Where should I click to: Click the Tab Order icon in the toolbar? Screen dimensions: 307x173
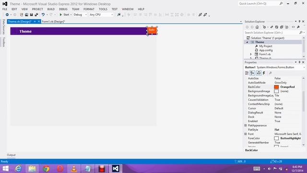click(200, 14)
